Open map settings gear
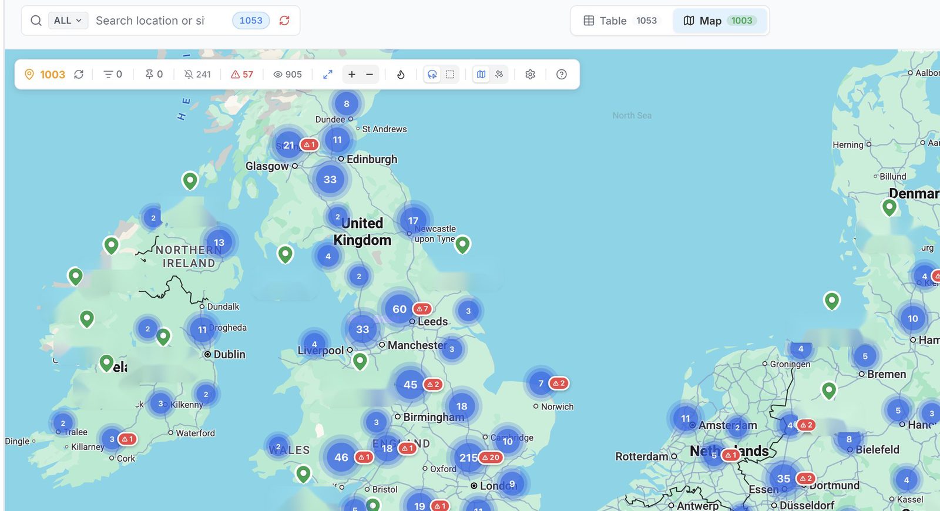940x511 pixels. [x=531, y=75]
